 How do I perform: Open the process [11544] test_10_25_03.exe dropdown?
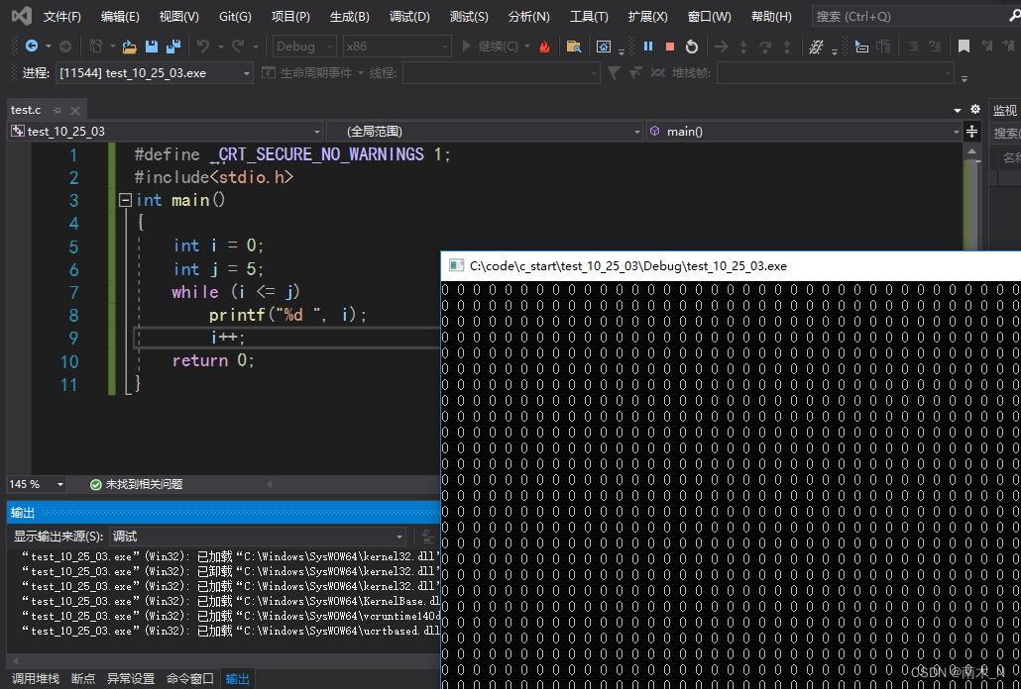(155, 73)
